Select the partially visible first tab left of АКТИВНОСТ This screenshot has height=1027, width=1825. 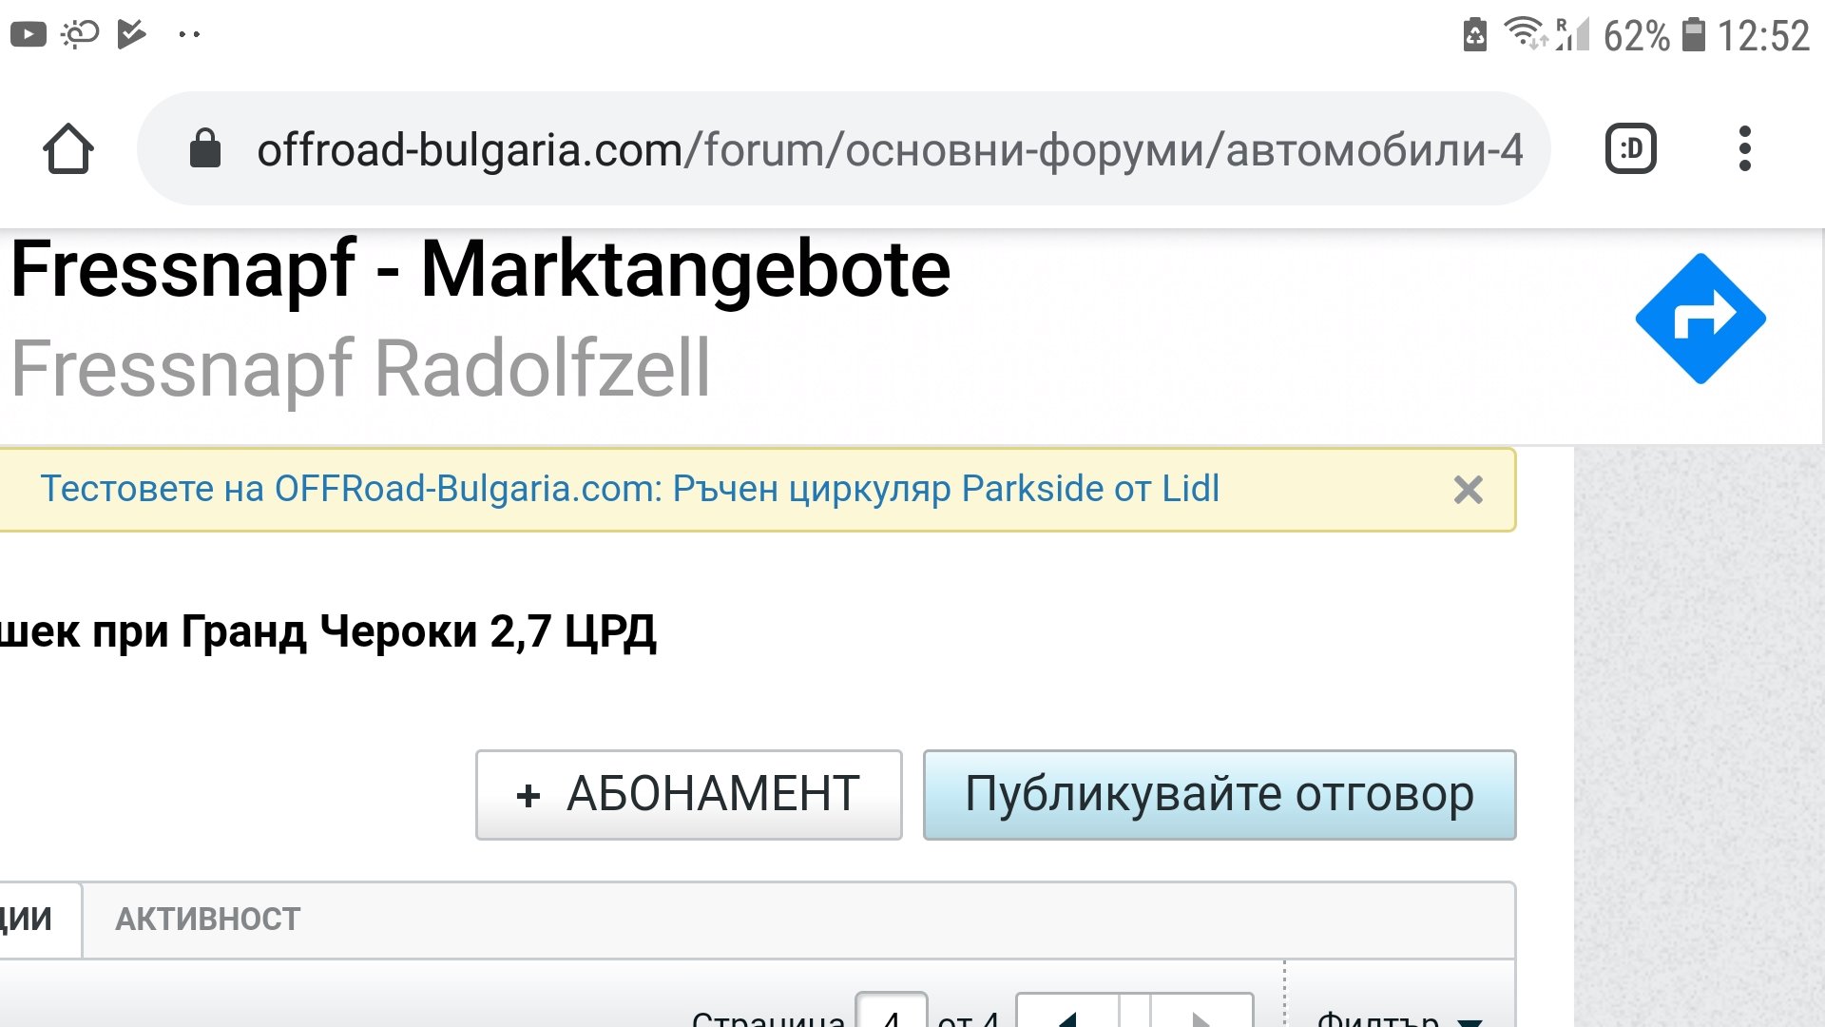click(33, 920)
